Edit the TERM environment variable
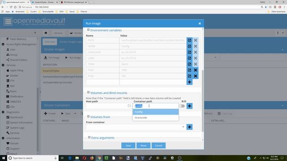Viewport: 287px width, 161px height. pos(189,64)
